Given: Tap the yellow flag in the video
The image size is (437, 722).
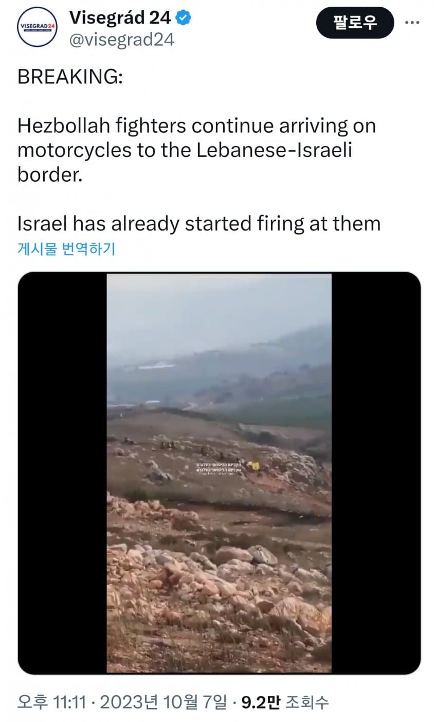Looking at the screenshot, I should coord(254,466).
